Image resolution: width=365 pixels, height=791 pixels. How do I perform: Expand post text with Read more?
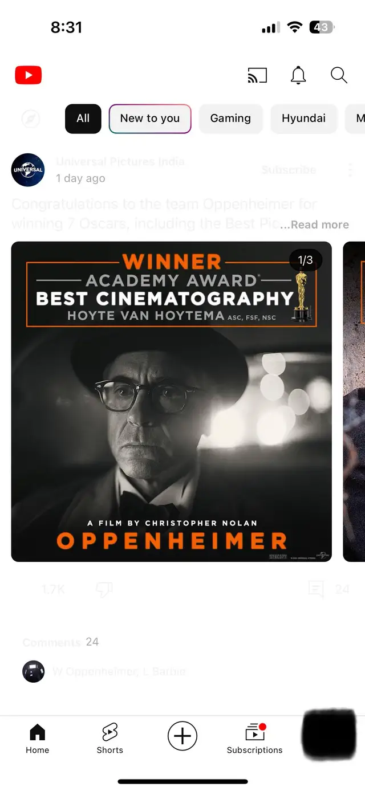pos(315,225)
